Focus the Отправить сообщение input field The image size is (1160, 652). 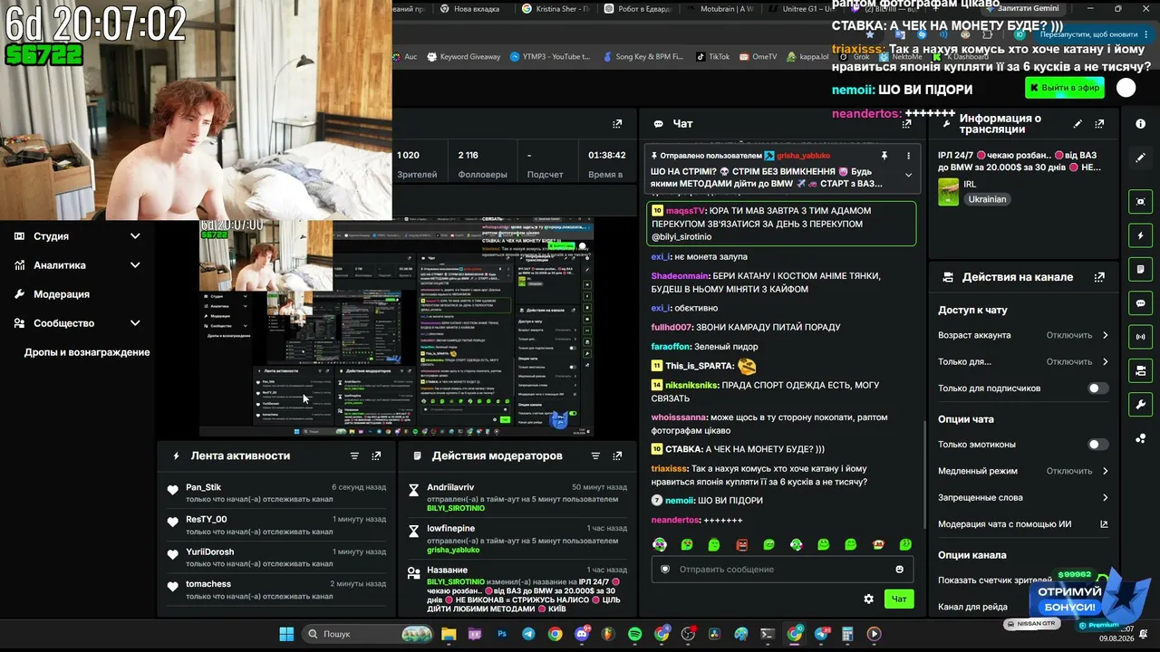(x=781, y=570)
